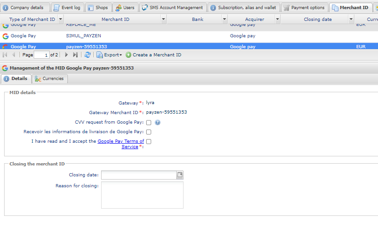Click the green plus create icon
The image size is (378, 235).
click(128, 55)
